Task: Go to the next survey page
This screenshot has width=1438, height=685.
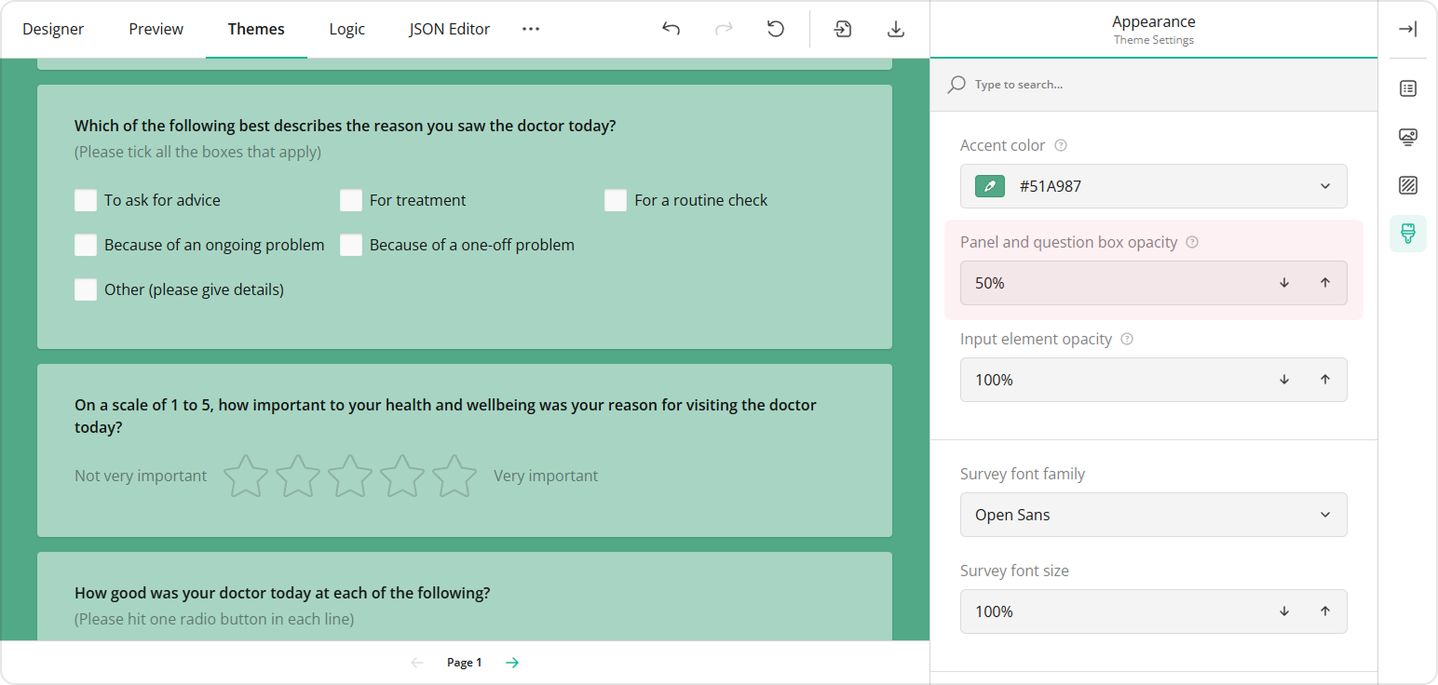Action: [x=511, y=662]
